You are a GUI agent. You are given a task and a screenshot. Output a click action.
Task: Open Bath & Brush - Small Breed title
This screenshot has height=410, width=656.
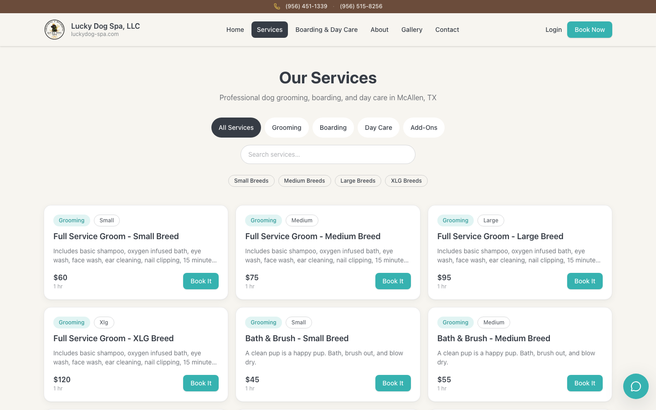[x=297, y=338]
